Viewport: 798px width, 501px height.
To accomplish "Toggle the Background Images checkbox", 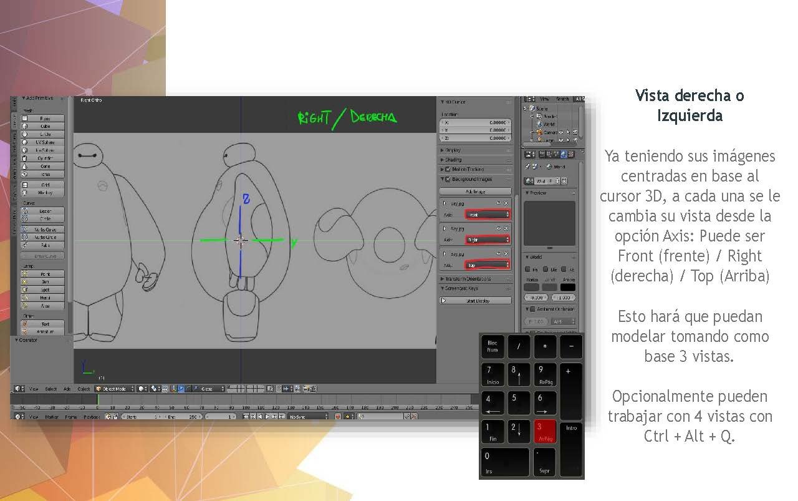I will click(x=448, y=179).
